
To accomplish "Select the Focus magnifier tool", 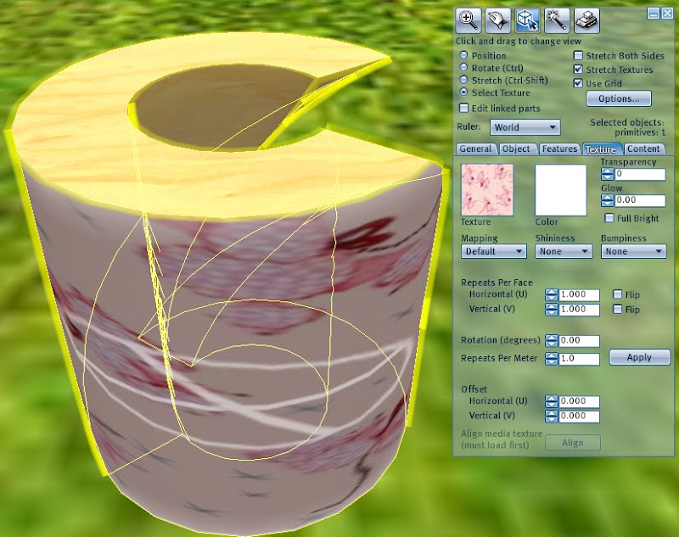I will (x=469, y=20).
